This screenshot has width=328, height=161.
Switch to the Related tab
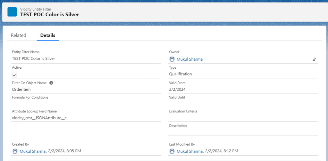[19, 35]
